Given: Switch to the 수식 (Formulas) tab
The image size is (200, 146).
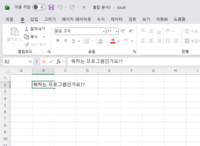Looking at the screenshot, I should pos(101,19).
